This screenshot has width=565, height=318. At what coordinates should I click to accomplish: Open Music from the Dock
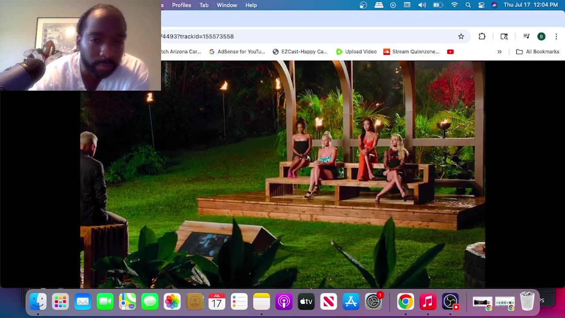point(428,302)
